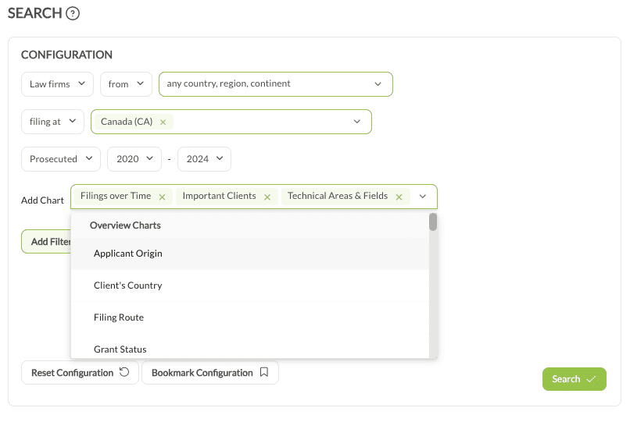Select Grant Status chart option
630x422 pixels.
click(250, 347)
